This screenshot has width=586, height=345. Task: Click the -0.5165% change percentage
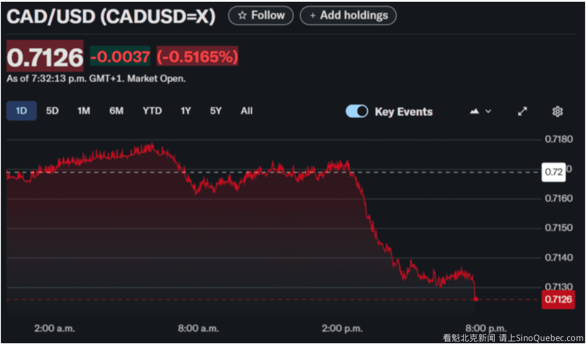pyautogui.click(x=197, y=56)
